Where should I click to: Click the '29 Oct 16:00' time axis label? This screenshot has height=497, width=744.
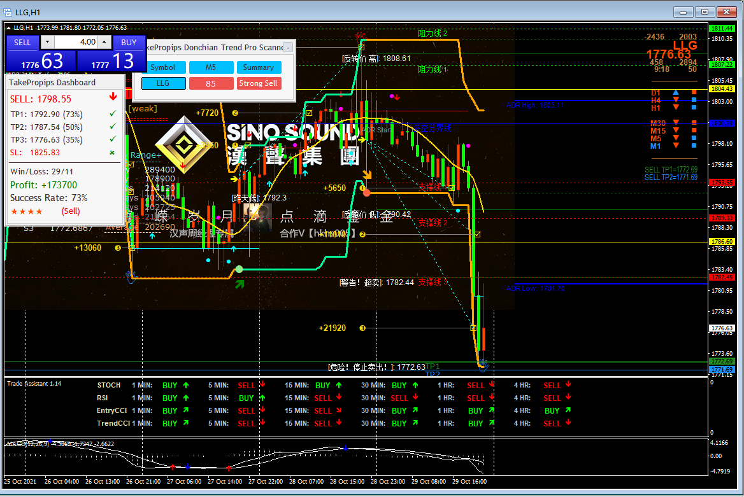pyautogui.click(x=469, y=481)
